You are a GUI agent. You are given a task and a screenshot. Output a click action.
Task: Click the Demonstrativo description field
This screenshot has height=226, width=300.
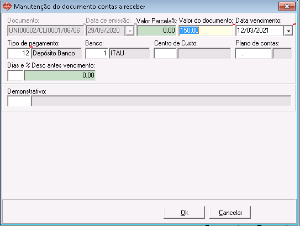[161, 101]
